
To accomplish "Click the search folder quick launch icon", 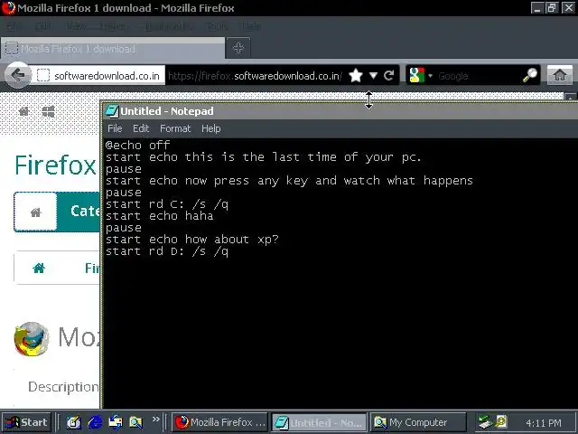I will click(135, 422).
